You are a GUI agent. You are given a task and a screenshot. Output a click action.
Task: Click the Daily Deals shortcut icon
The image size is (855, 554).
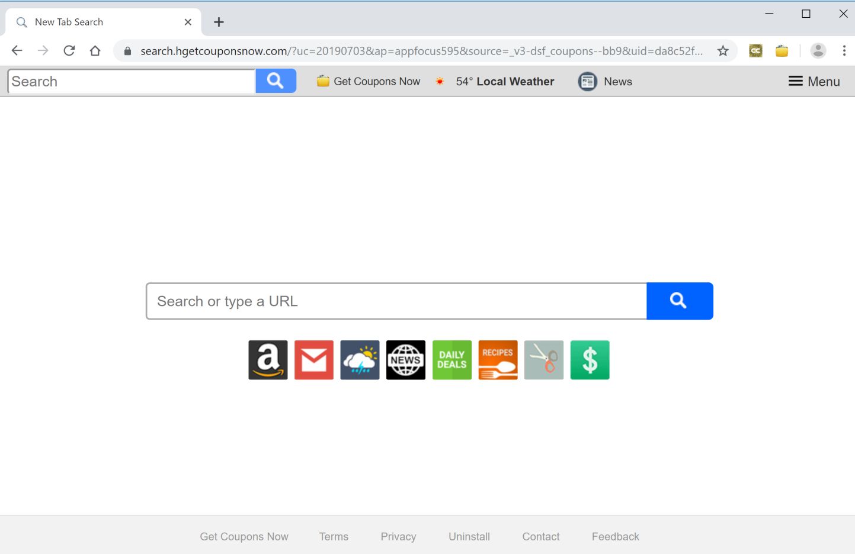click(451, 360)
